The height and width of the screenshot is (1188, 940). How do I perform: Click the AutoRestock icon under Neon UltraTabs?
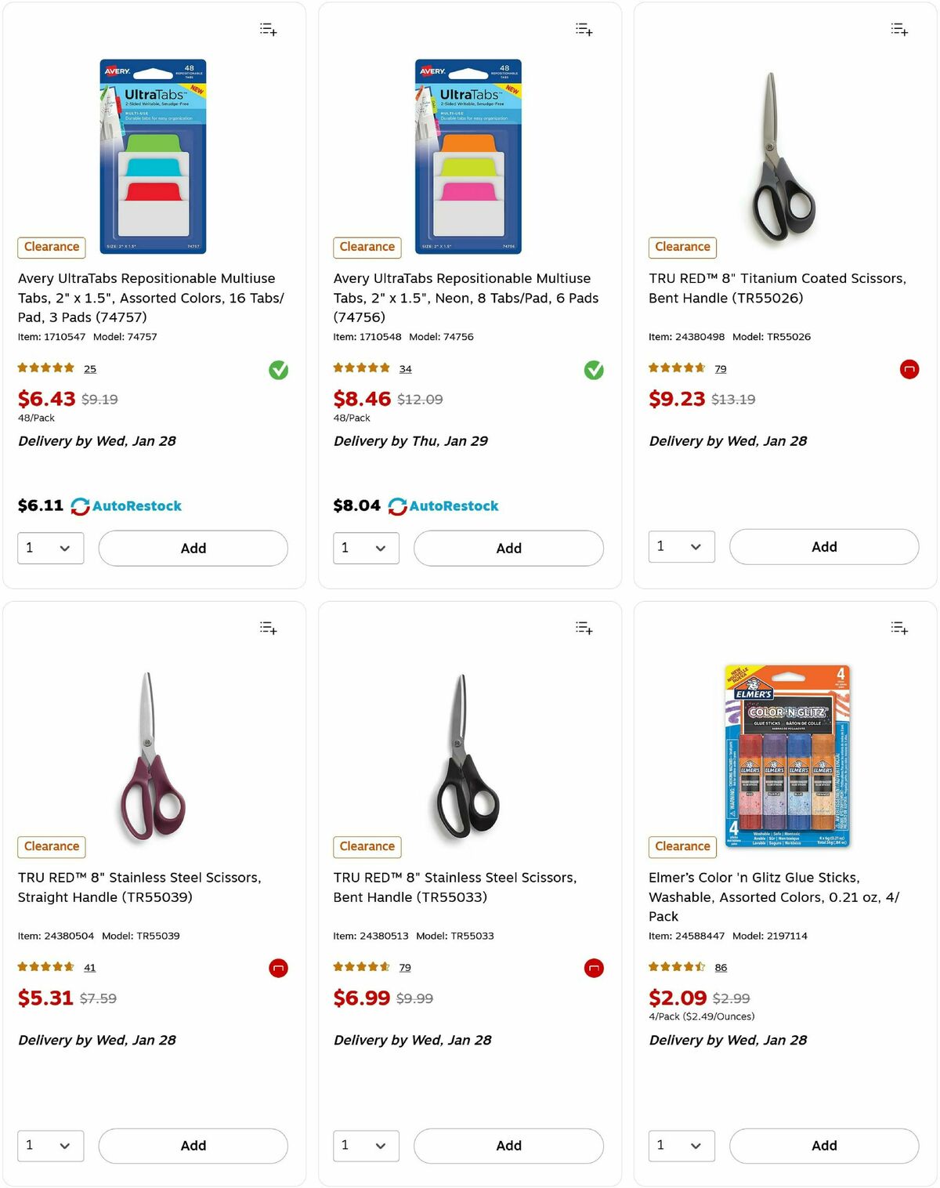399,505
